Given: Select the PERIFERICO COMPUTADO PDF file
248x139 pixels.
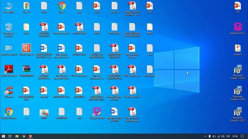Looking at the screenshot, I should pos(114,72).
